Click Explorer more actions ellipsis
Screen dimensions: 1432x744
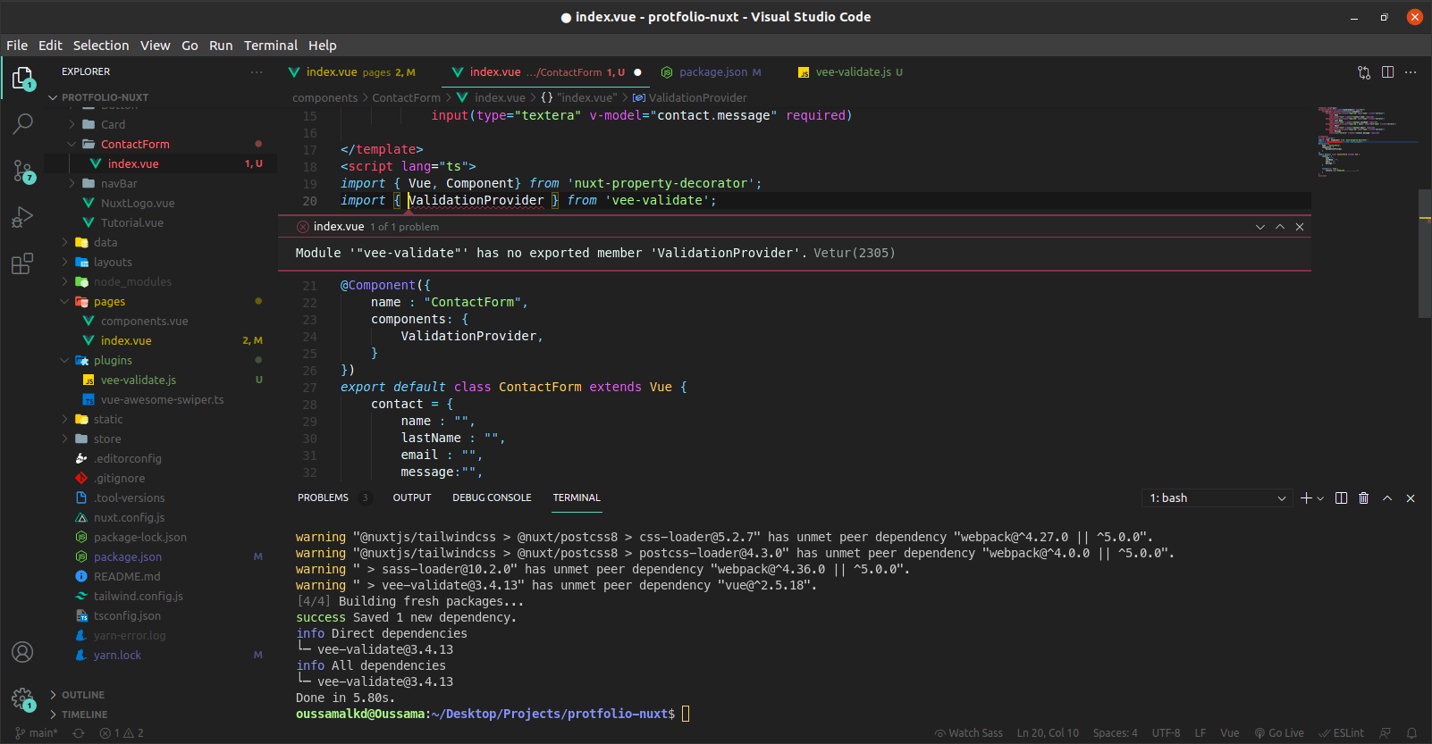257,71
